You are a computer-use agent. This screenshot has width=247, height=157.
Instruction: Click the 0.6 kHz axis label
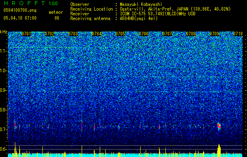click(3, 149)
